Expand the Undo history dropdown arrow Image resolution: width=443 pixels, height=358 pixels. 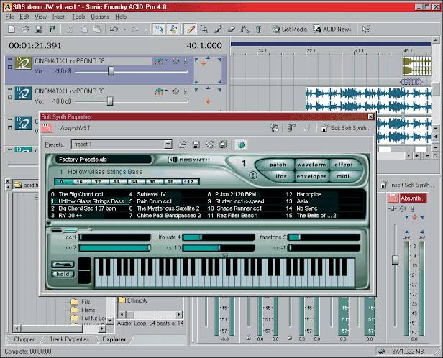(x=124, y=29)
